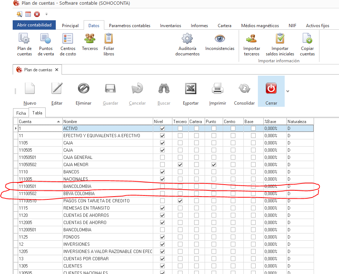Open Auditoría documentos
This screenshot has height=274, width=339.
(187, 39)
